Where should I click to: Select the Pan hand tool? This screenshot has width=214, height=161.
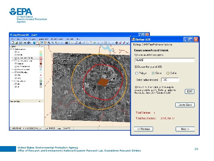[34, 43]
